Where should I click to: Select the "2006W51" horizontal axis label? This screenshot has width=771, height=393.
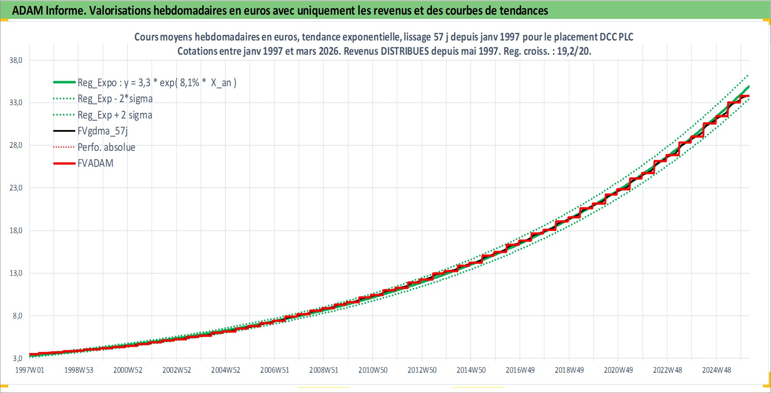pos(275,370)
